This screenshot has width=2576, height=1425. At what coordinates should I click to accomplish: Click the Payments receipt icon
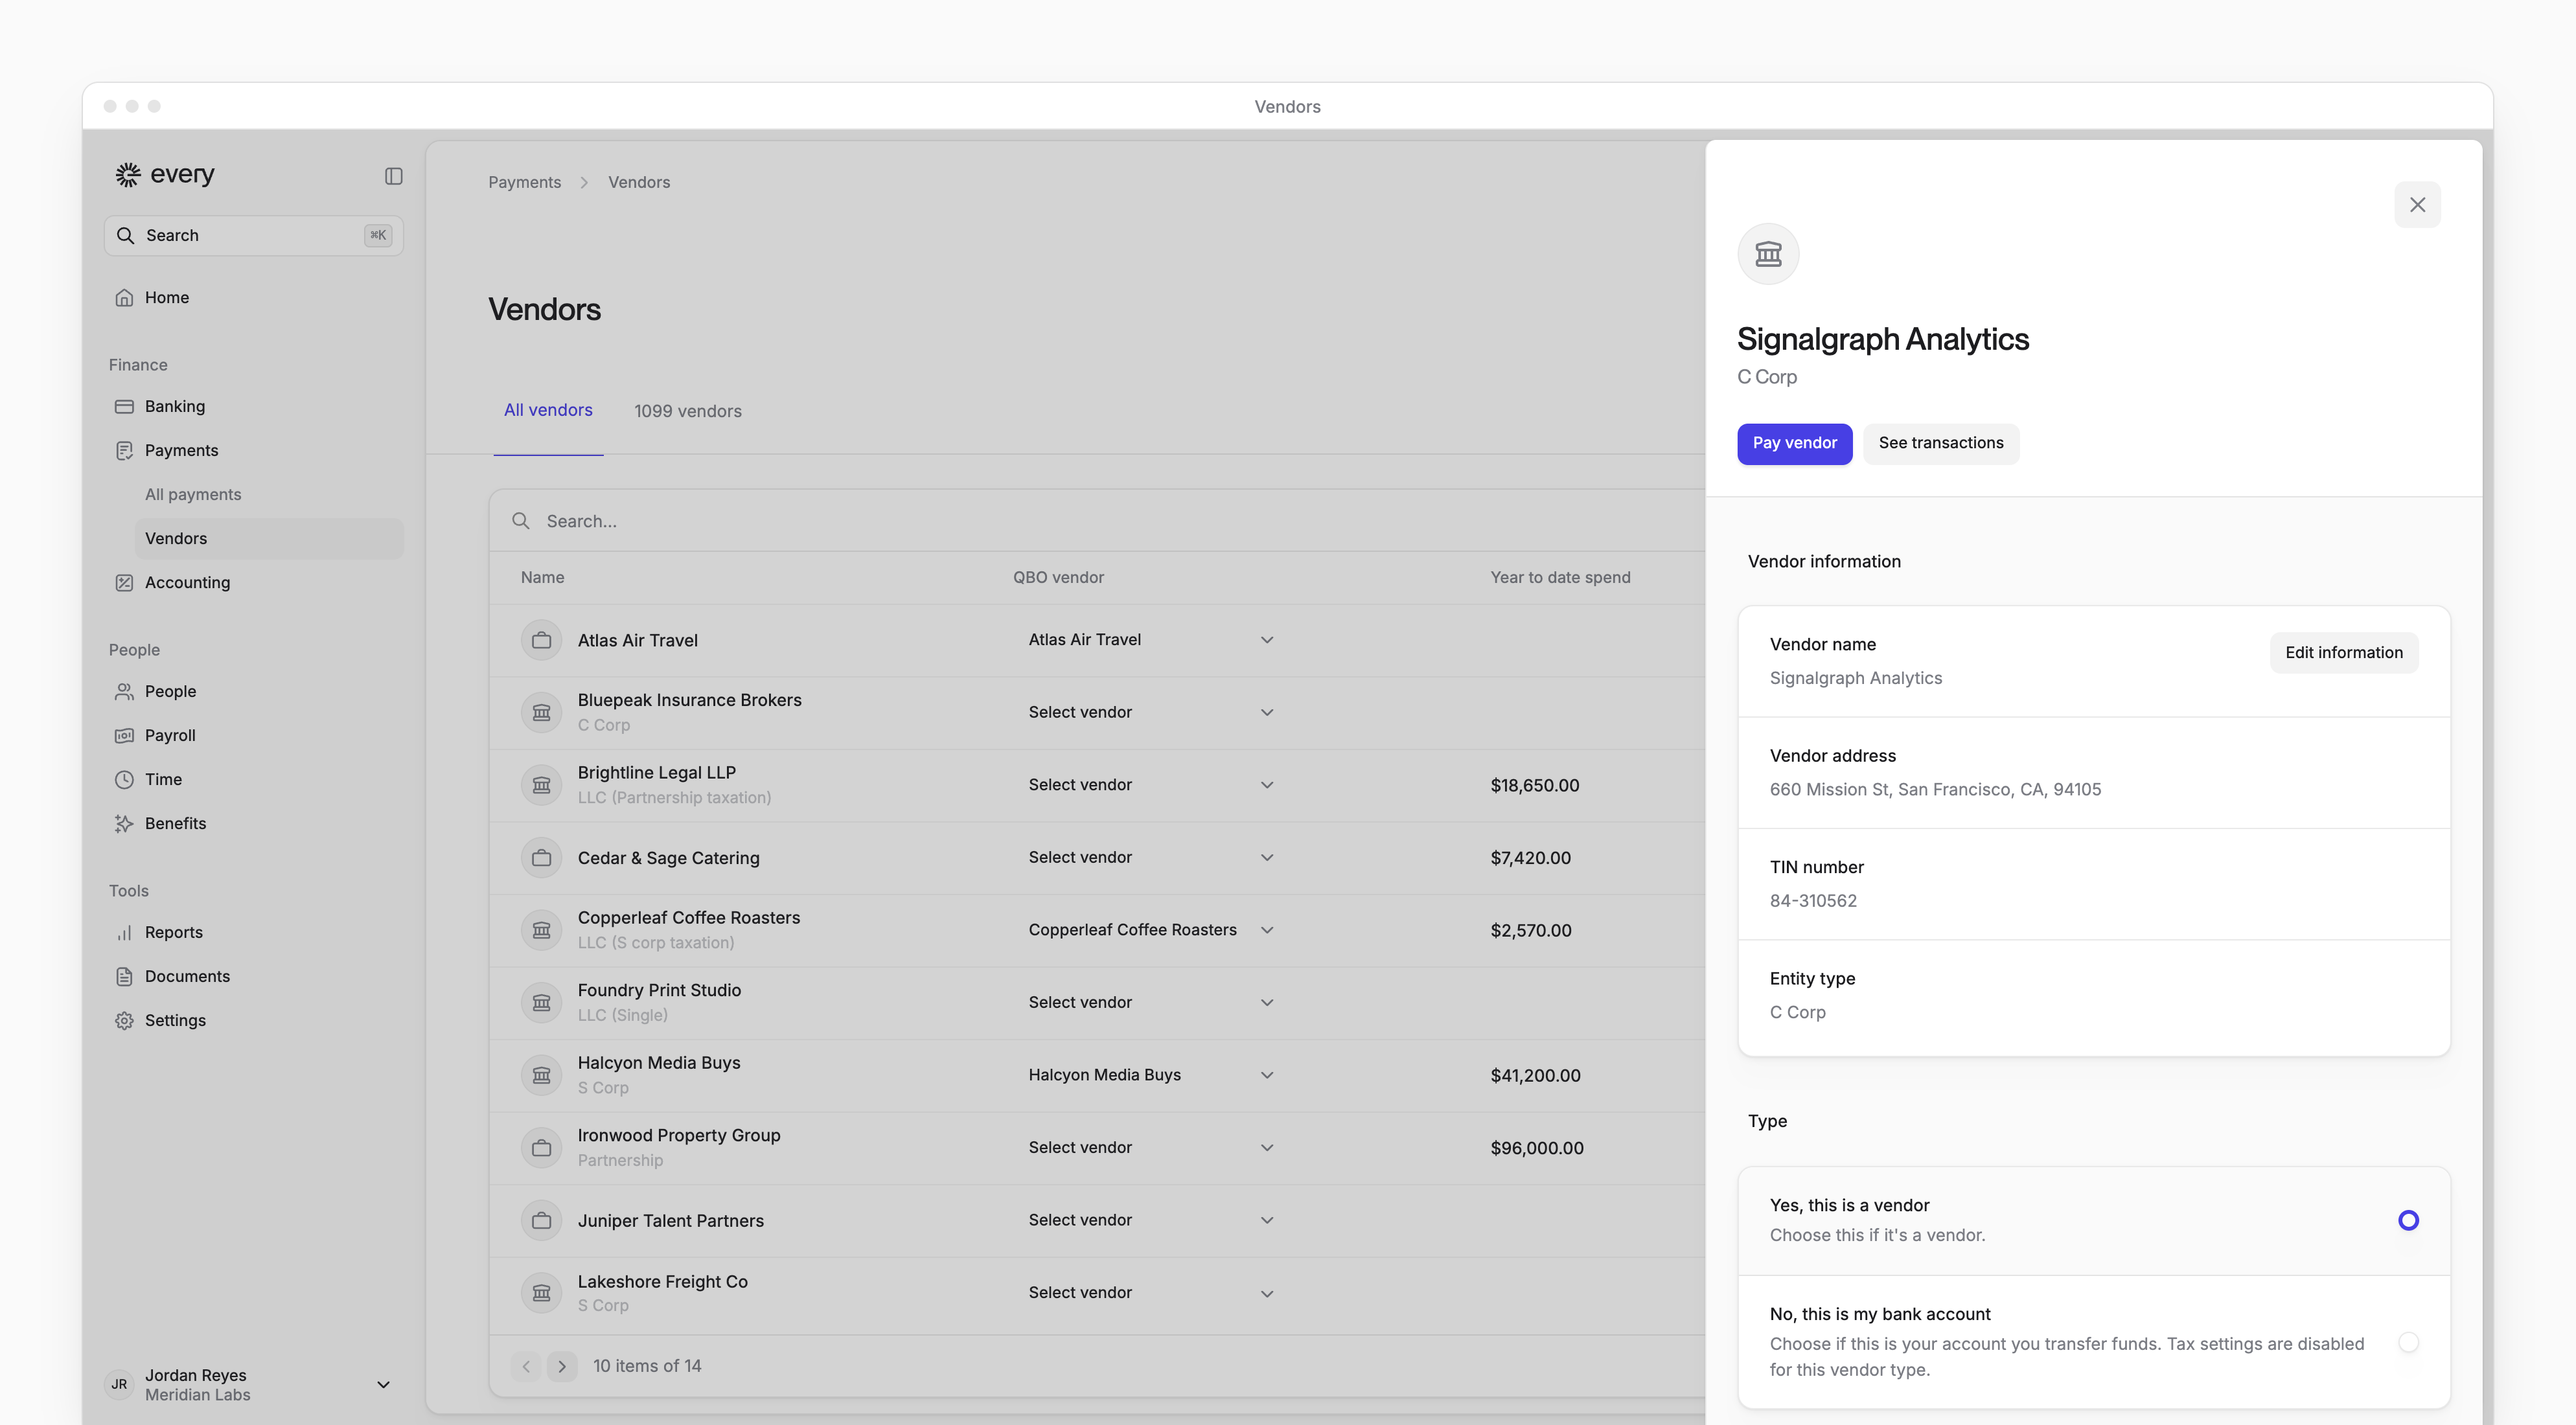pyautogui.click(x=124, y=450)
